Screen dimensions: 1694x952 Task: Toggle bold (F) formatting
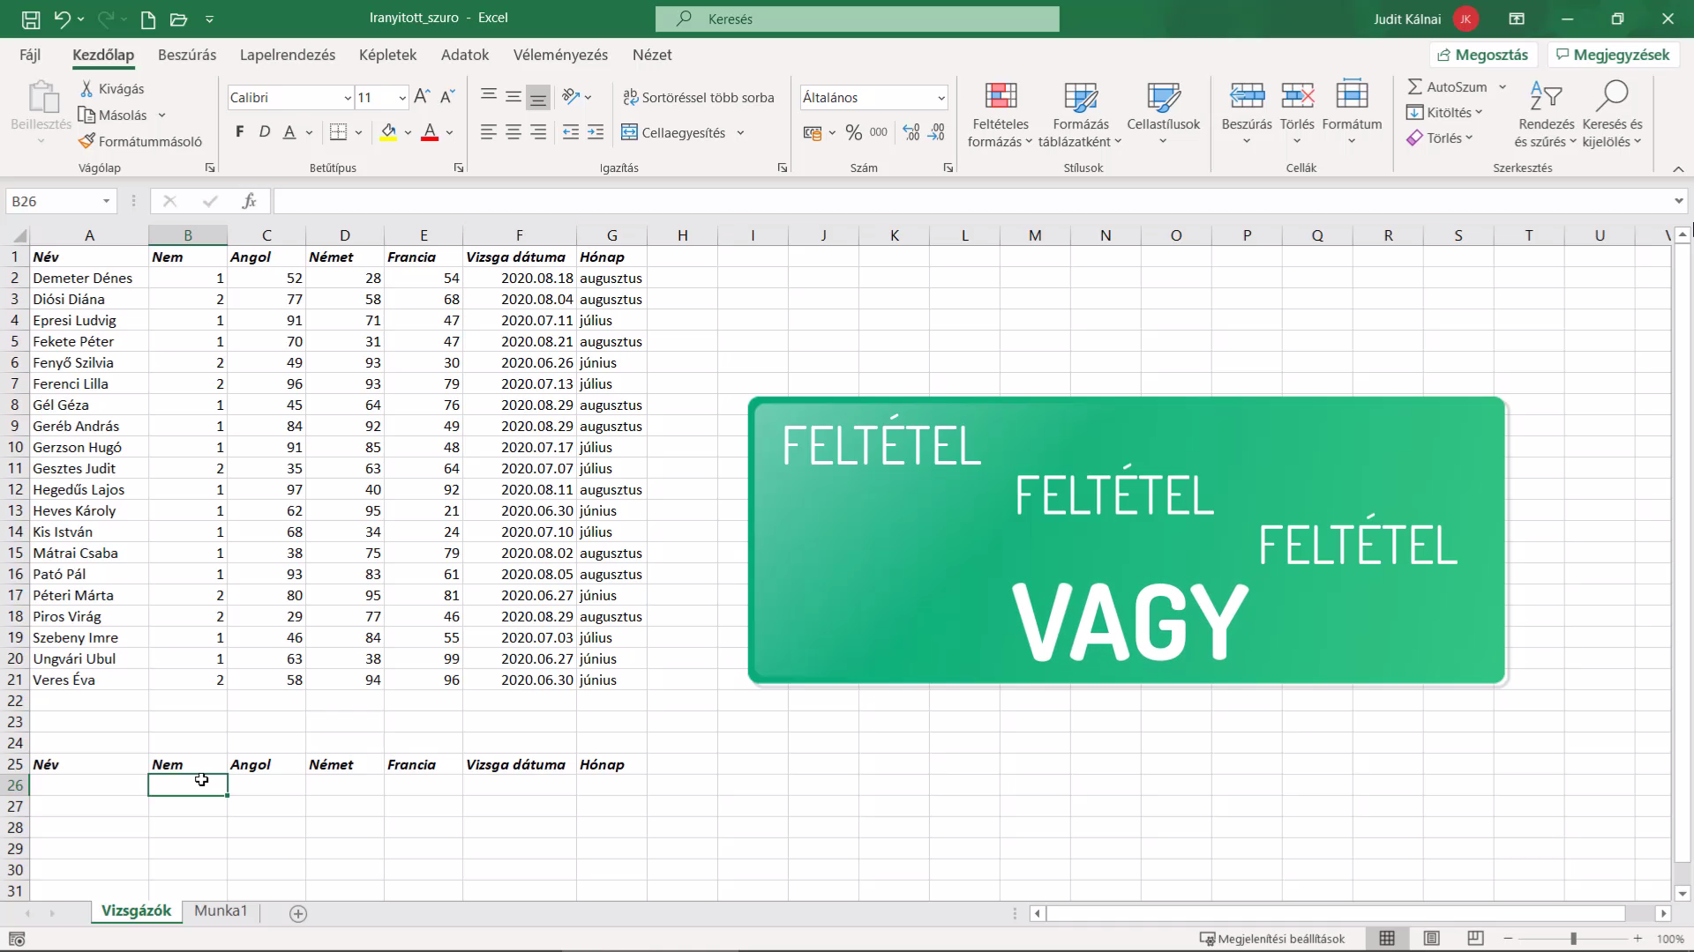tap(239, 132)
